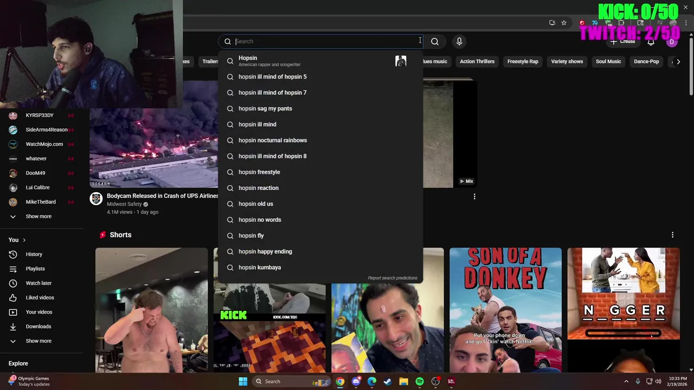Click Report search predictions link

[x=393, y=278]
